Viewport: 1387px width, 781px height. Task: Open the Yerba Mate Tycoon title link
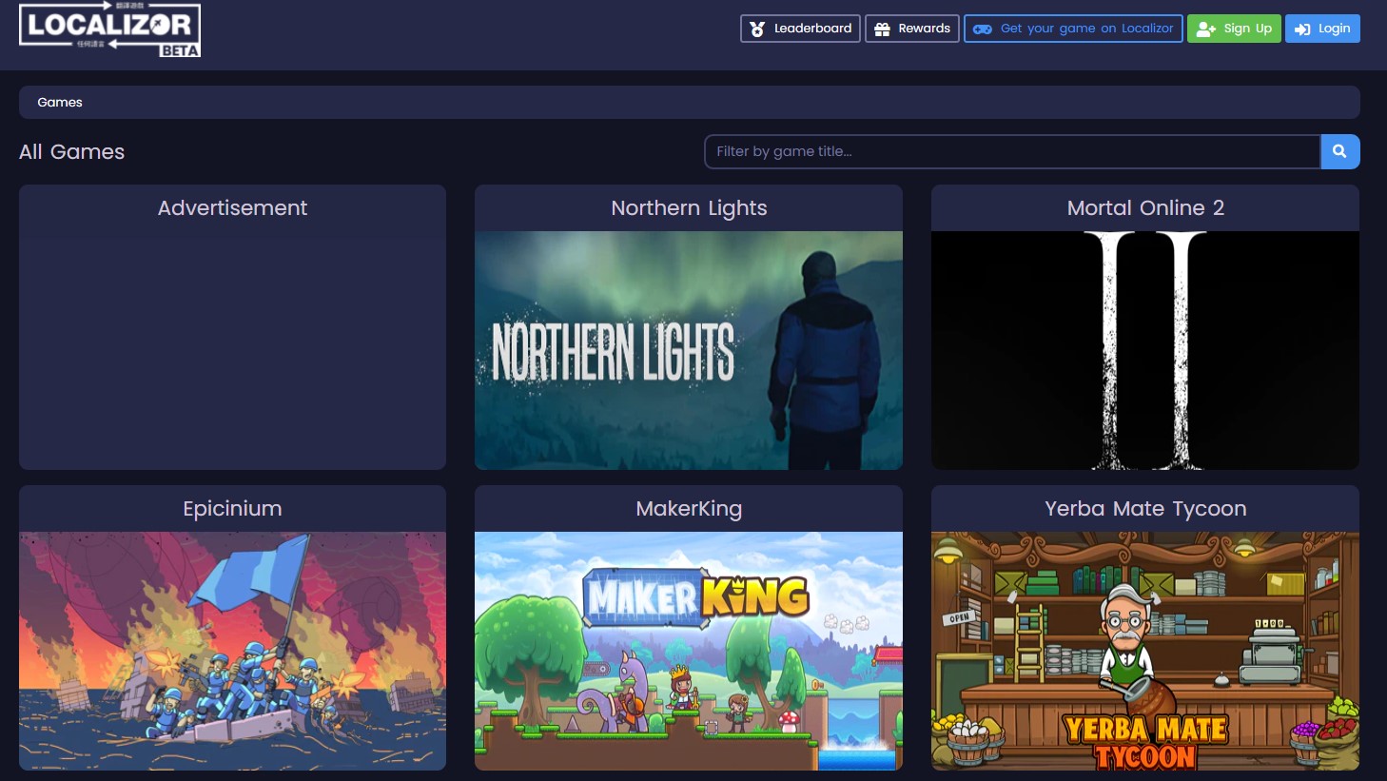(x=1145, y=509)
